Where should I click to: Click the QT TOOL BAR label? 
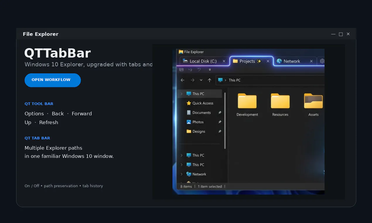pyautogui.click(x=39, y=104)
